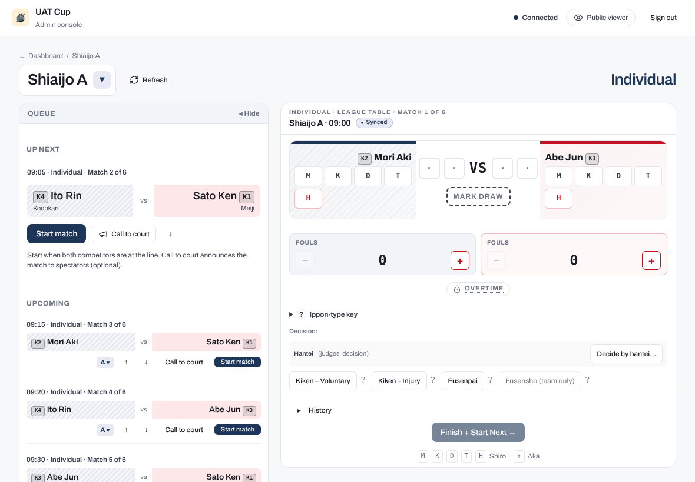Click the M shortcut key hint

pyautogui.click(x=423, y=456)
